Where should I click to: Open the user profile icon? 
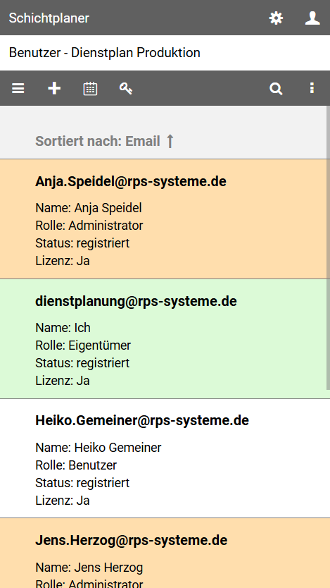(x=312, y=18)
